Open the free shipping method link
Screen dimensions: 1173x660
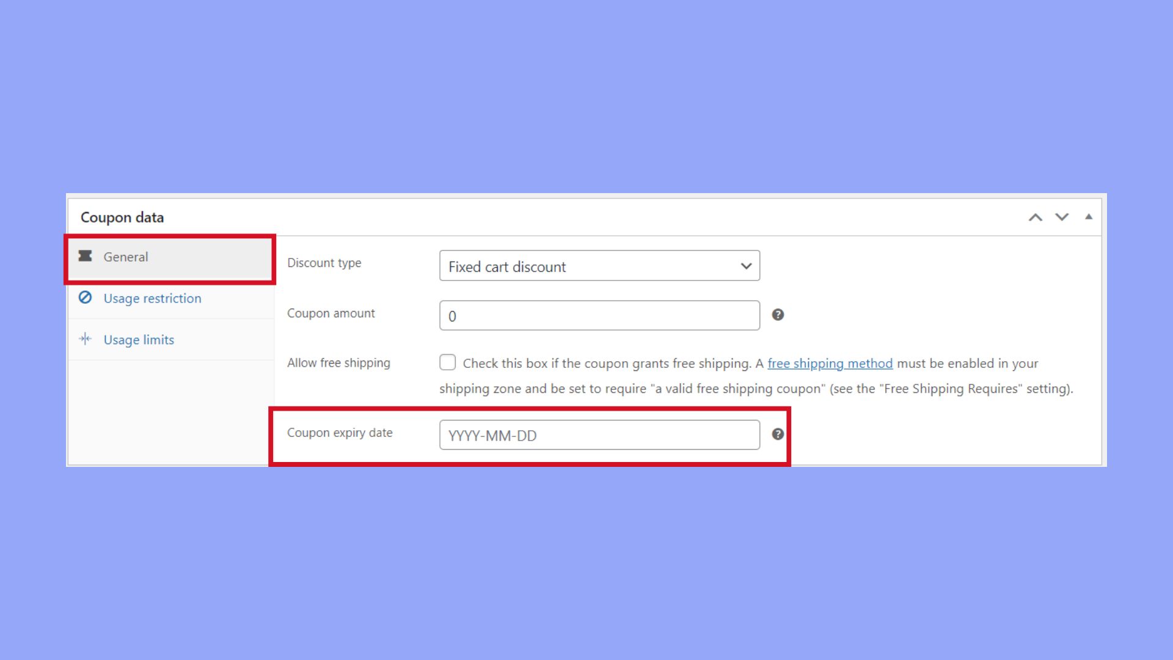(830, 363)
